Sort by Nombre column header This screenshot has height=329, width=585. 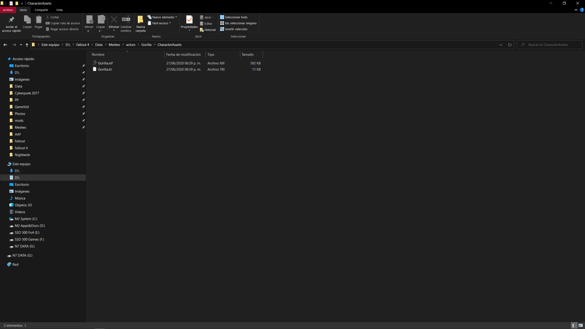127,55
